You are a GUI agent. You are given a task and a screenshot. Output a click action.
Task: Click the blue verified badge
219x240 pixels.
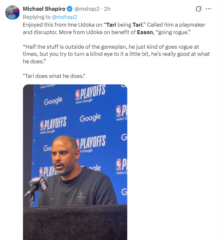point(70,9)
